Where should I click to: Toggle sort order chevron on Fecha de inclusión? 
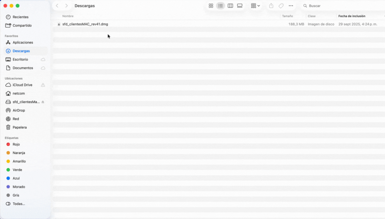(x=384, y=16)
